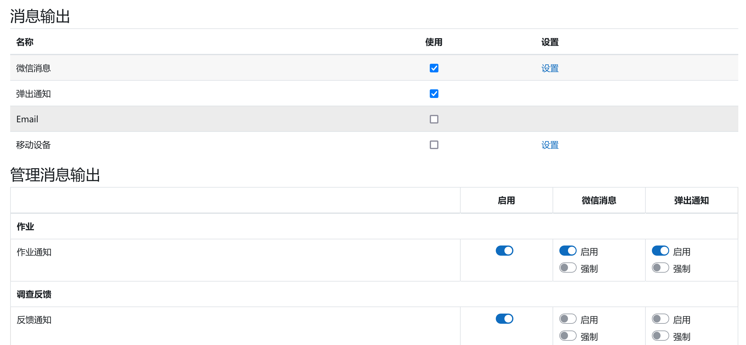Turn off 作业通知 微信消息 启用 switch
746x345 pixels.
coord(568,251)
